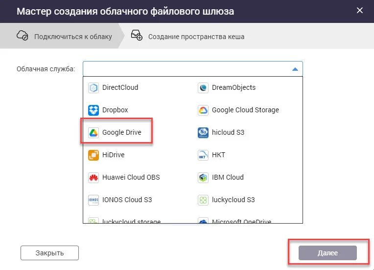Screen dimensions: 374x270
Task: Select the Huawei Cloud OBS label
Action: tap(131, 177)
